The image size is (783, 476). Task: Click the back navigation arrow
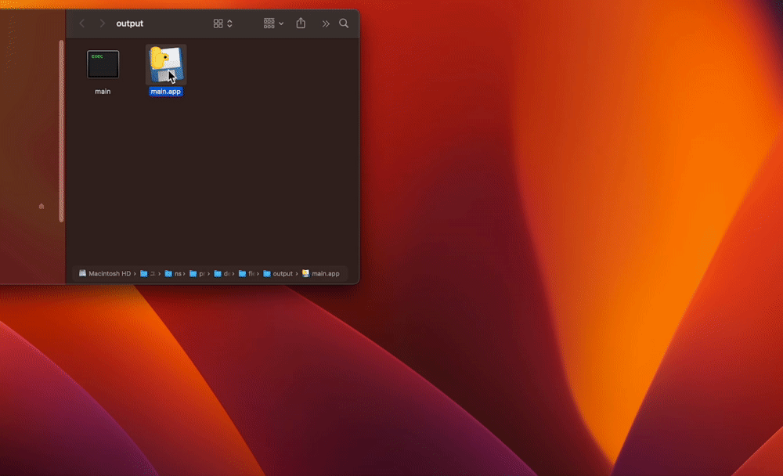81,23
